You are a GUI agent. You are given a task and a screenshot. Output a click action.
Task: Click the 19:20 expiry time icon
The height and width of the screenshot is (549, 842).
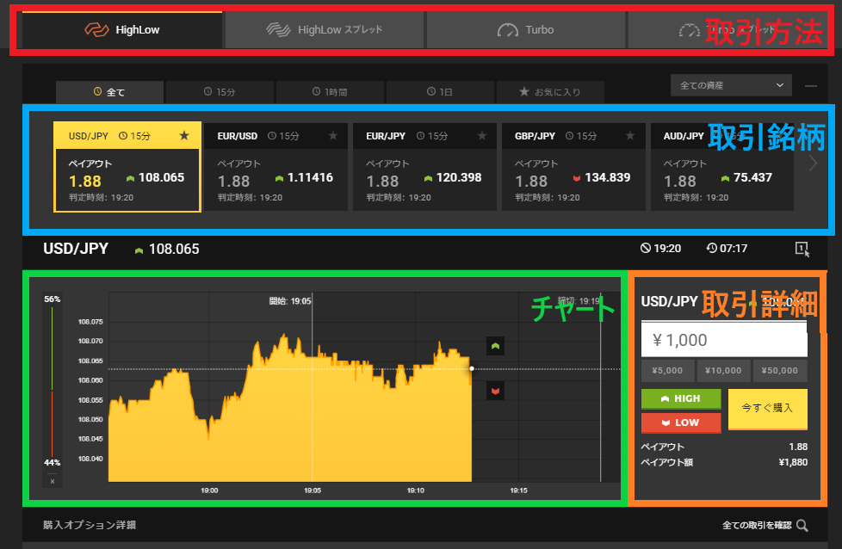646,248
